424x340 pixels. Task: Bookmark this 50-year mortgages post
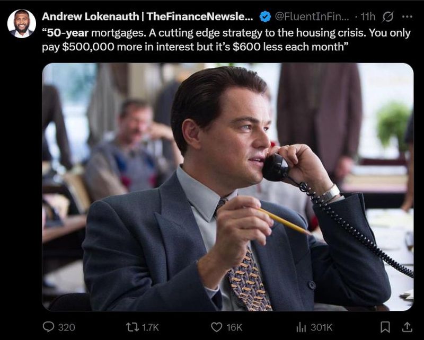(385, 327)
